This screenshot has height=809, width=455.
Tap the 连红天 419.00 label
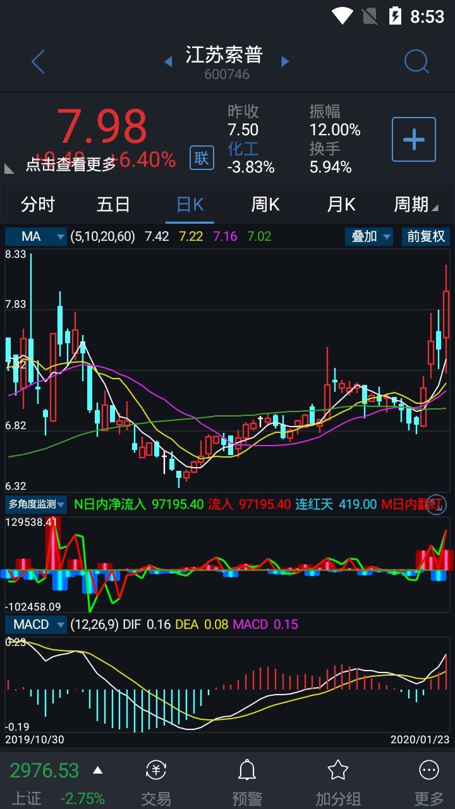click(336, 504)
